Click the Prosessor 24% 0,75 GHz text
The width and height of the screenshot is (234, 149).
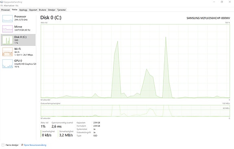pyautogui.click(x=21, y=19)
